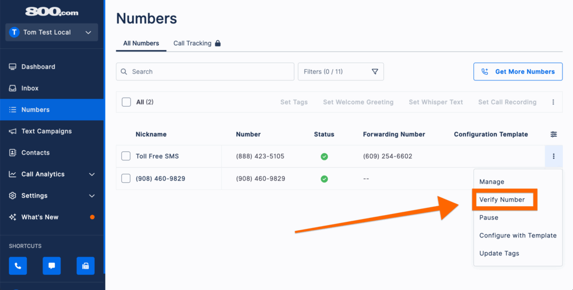Open the message shortcut icon
The height and width of the screenshot is (290, 573).
pos(51,266)
